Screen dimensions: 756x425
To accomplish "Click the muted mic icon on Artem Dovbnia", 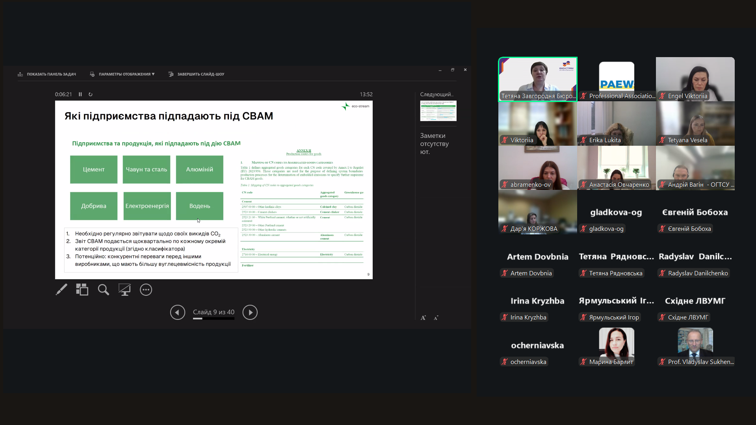I will [505, 273].
